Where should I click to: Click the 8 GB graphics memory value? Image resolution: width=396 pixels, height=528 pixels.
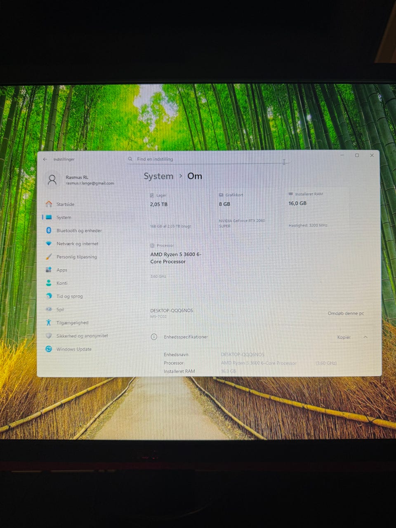pos(224,204)
